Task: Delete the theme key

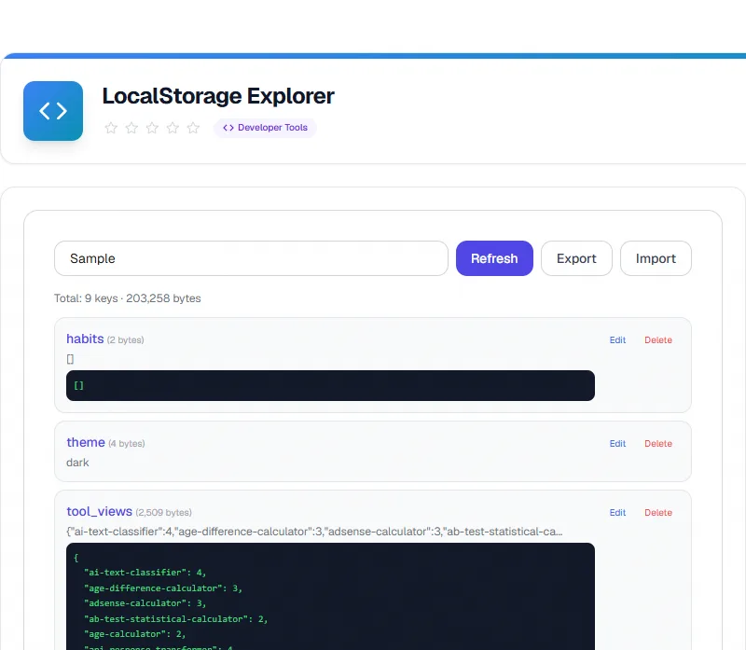Action: pyautogui.click(x=658, y=444)
